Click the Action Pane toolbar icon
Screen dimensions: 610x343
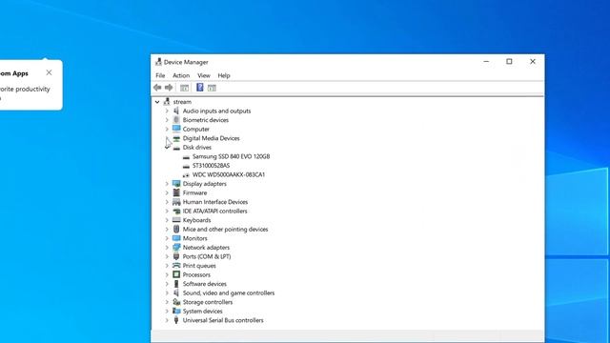[x=212, y=88]
